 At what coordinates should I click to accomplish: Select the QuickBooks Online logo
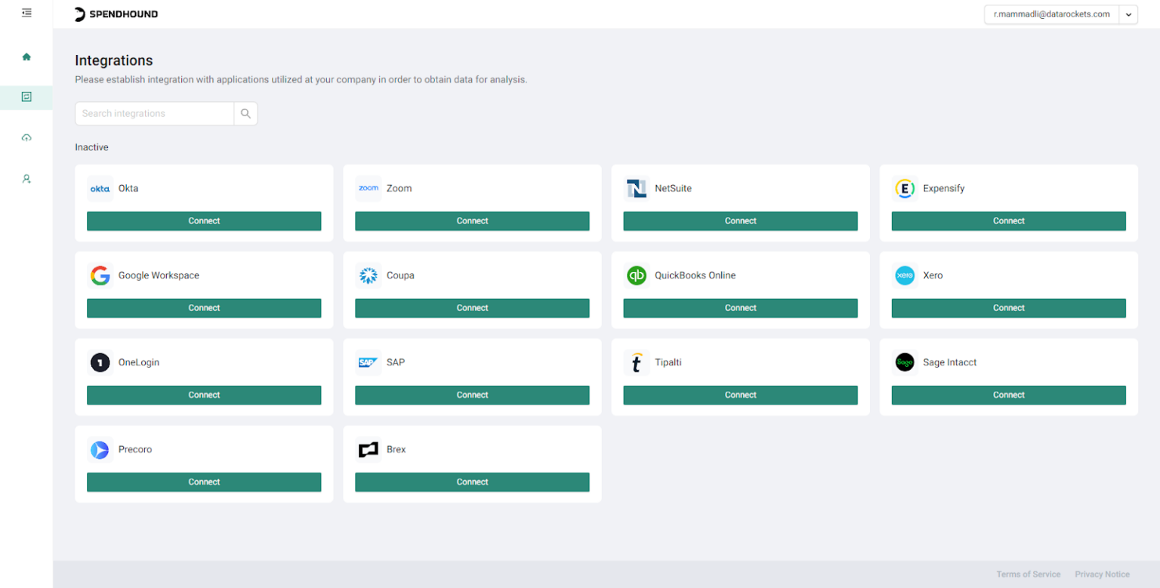click(637, 276)
